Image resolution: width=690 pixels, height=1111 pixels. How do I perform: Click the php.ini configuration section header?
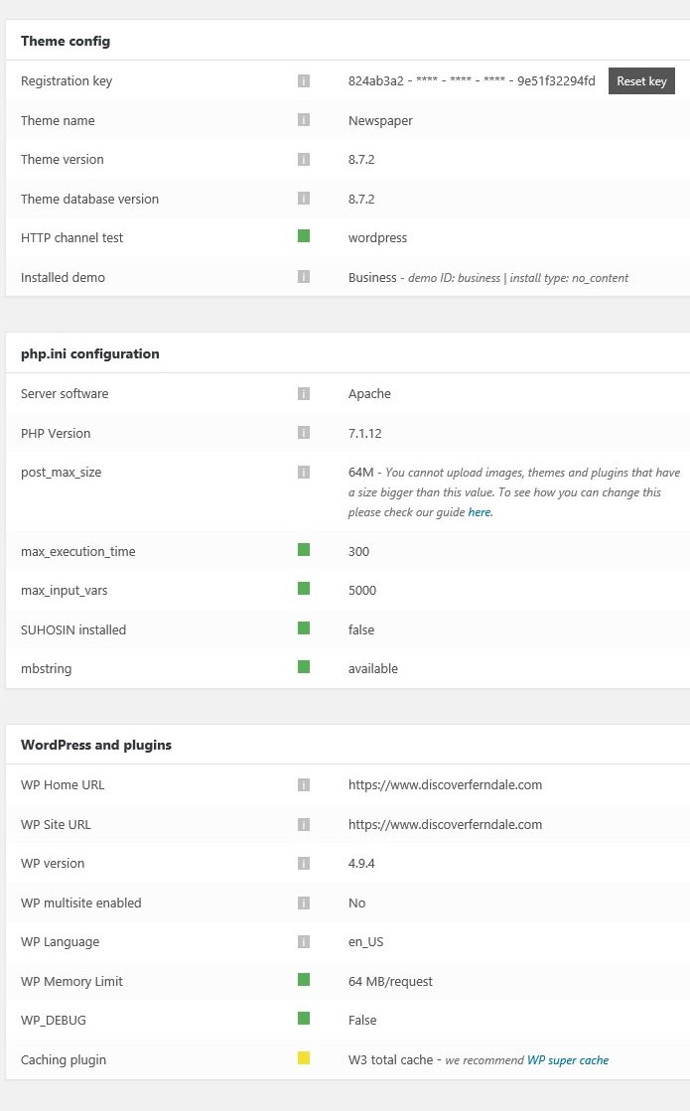90,353
